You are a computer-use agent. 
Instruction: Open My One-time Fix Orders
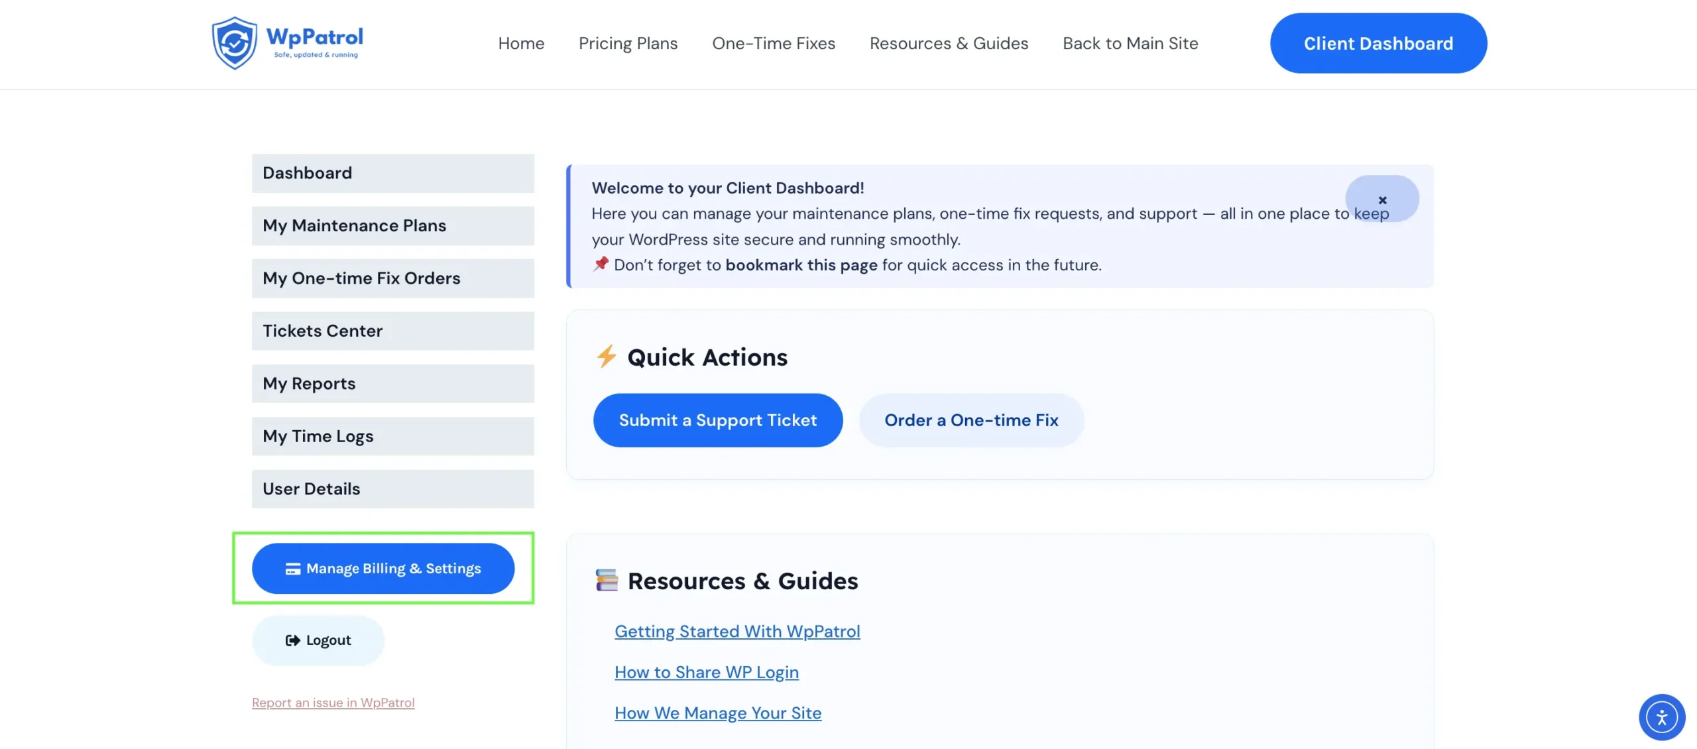point(392,278)
